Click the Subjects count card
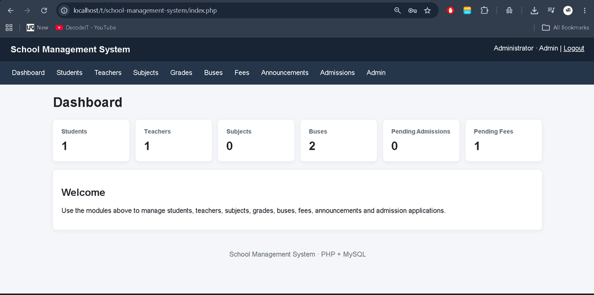The width and height of the screenshot is (594, 295). [256, 140]
